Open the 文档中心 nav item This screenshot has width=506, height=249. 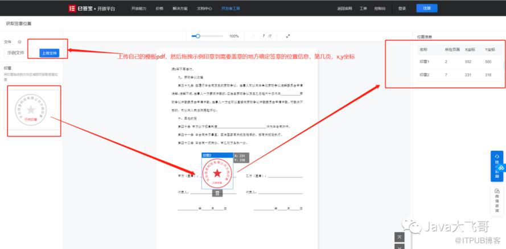(x=204, y=9)
